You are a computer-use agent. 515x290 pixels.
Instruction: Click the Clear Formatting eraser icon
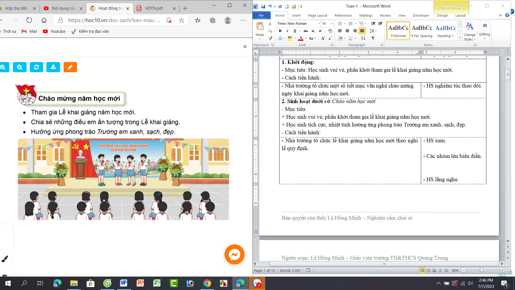tap(330, 31)
